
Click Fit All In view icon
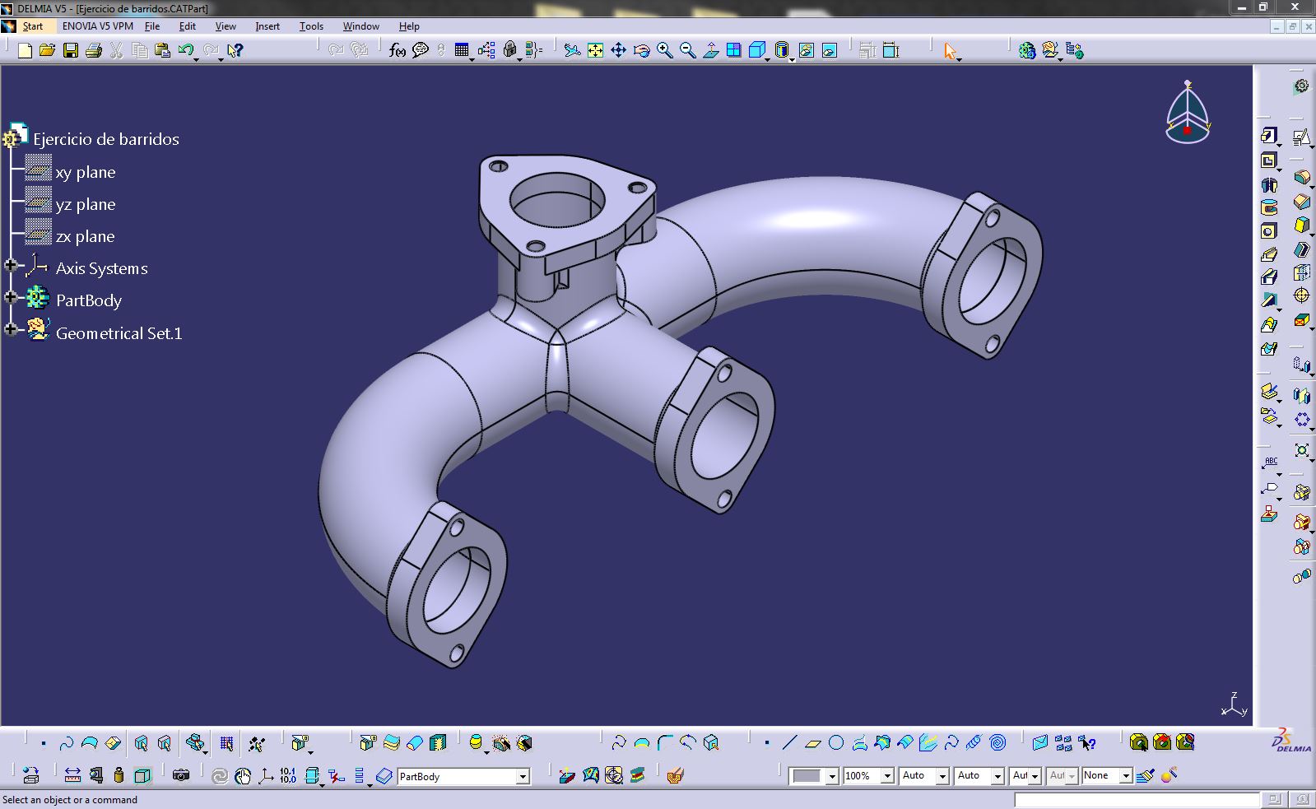coord(595,50)
